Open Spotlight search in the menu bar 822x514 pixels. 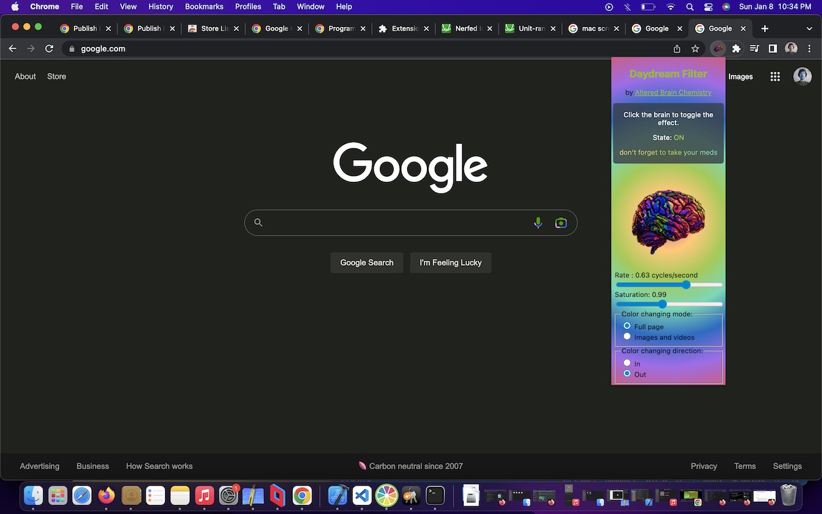coord(690,7)
